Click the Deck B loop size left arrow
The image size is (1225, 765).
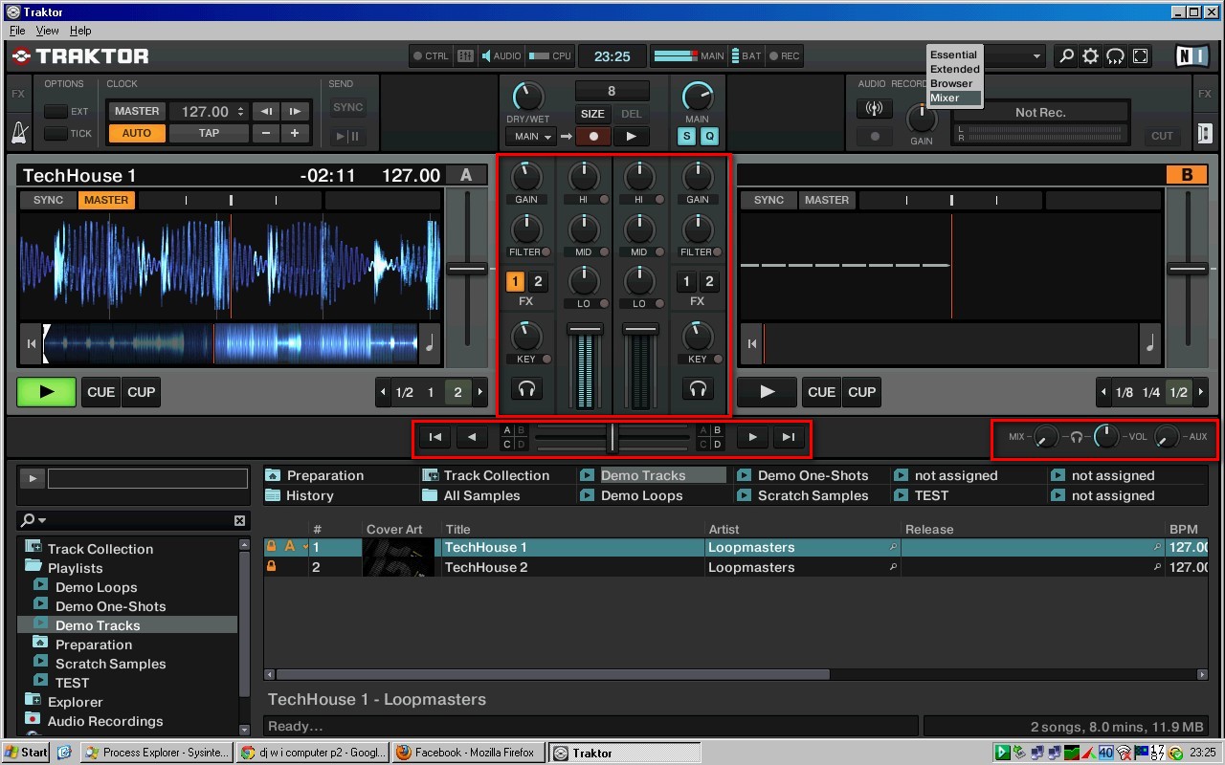coord(1104,392)
